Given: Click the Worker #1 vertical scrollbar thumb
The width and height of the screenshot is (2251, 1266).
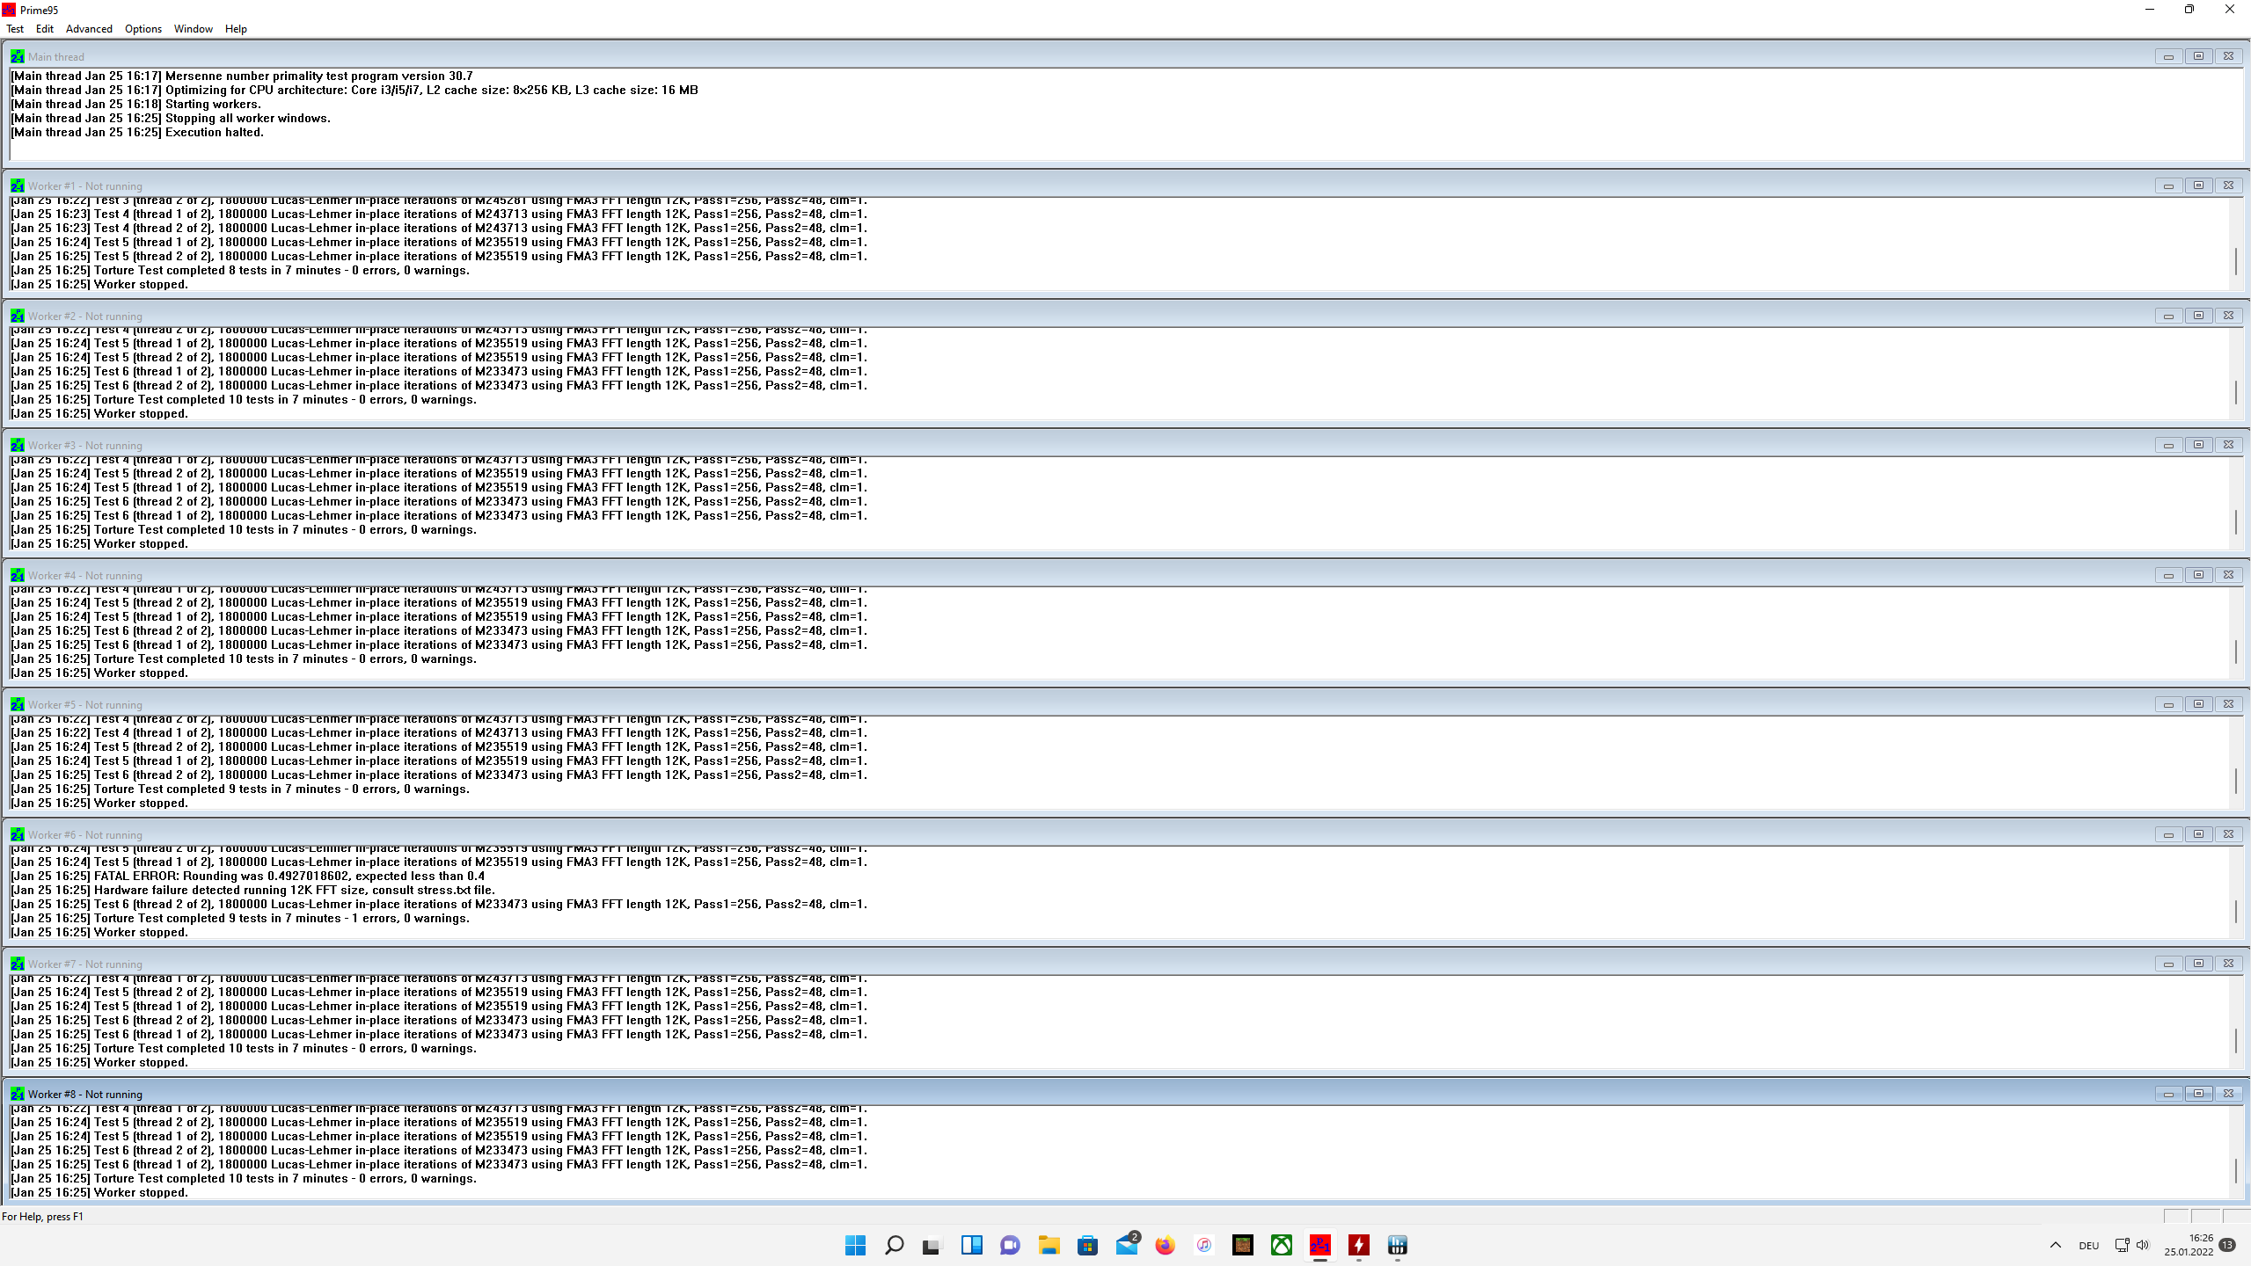Looking at the screenshot, I should pos(2236,261).
